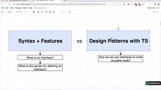
Task: Select the vs text label
Action: point(79,41)
